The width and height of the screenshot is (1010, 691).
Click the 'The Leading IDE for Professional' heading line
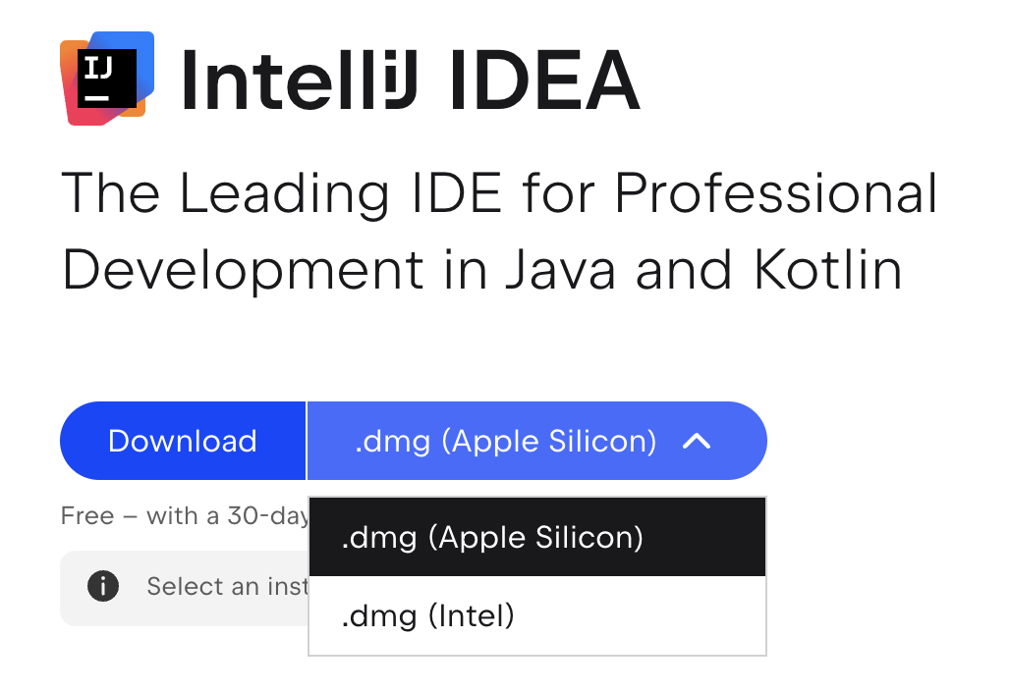[499, 193]
